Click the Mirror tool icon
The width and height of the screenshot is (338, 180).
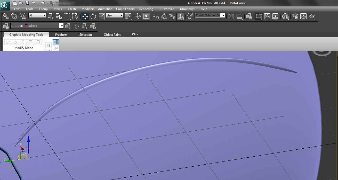231,16
